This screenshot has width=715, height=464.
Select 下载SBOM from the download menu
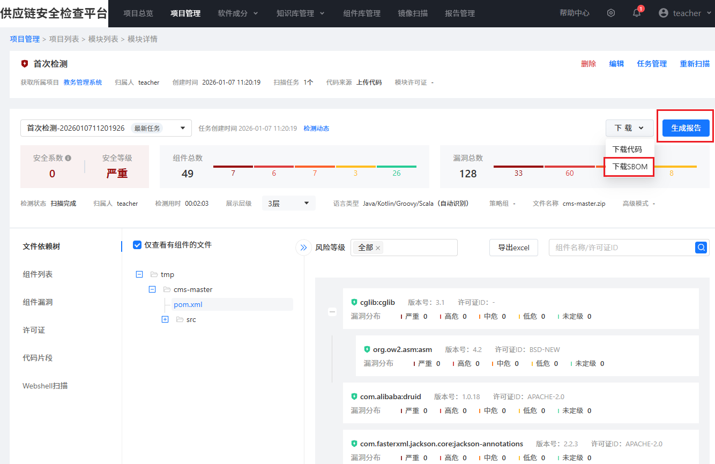pyautogui.click(x=630, y=167)
